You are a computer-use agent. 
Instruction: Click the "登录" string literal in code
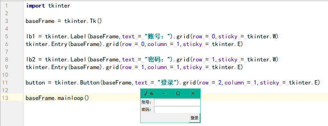[x=167, y=82]
